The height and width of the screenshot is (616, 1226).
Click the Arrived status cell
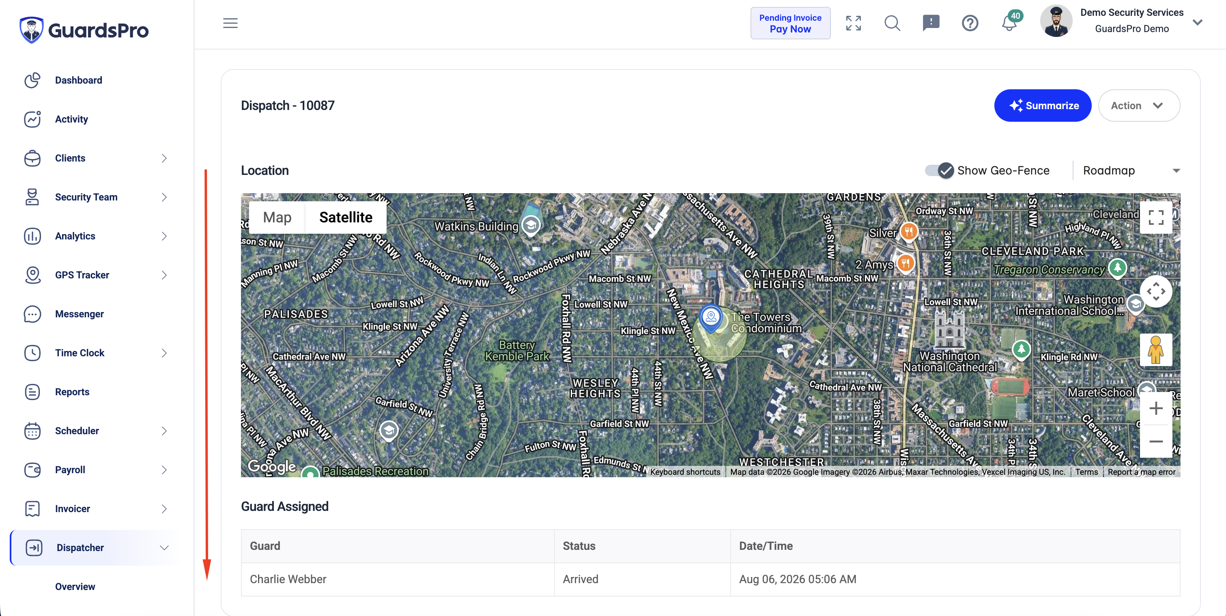(x=643, y=579)
